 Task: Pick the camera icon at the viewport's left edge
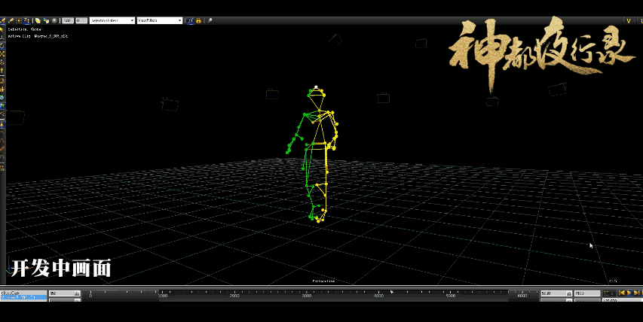click(15, 117)
